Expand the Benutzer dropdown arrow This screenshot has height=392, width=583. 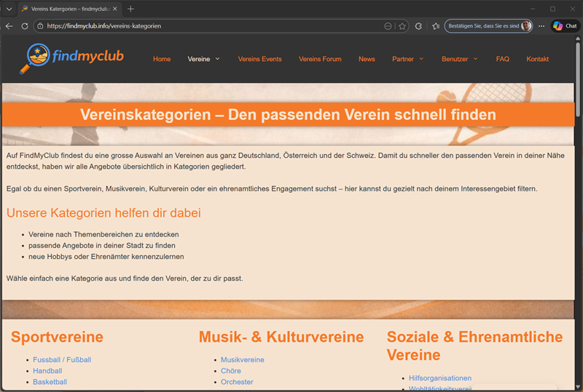pos(476,59)
